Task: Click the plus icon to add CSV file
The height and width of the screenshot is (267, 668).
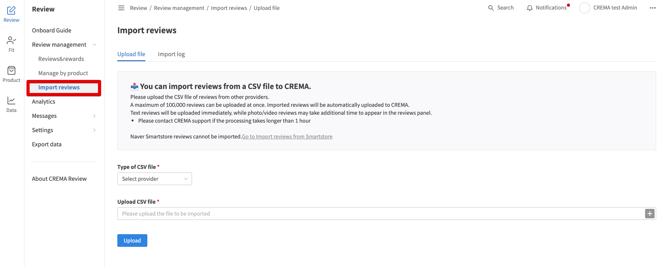Action: click(x=650, y=214)
